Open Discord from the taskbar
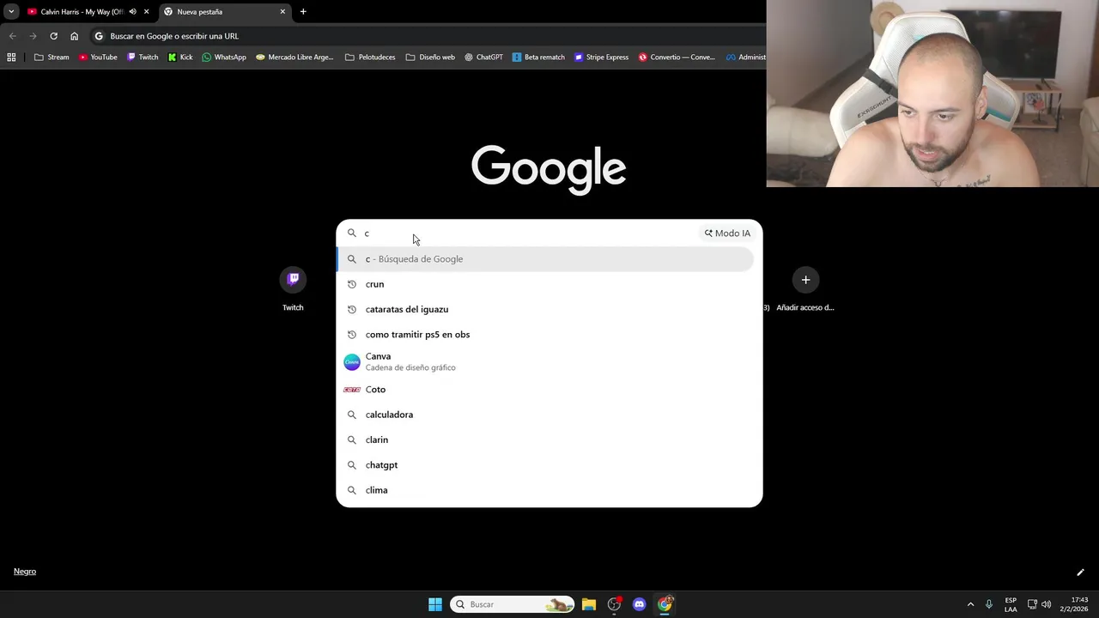Screen dimensions: 1099x618 (639, 604)
